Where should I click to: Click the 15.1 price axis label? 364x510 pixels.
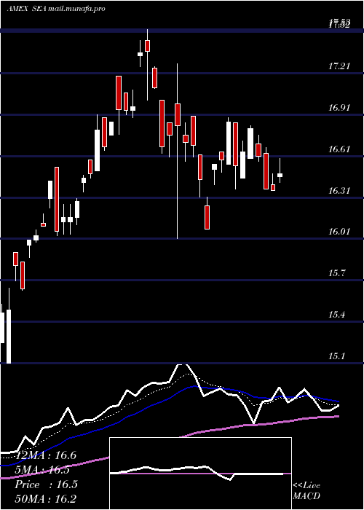(336, 356)
